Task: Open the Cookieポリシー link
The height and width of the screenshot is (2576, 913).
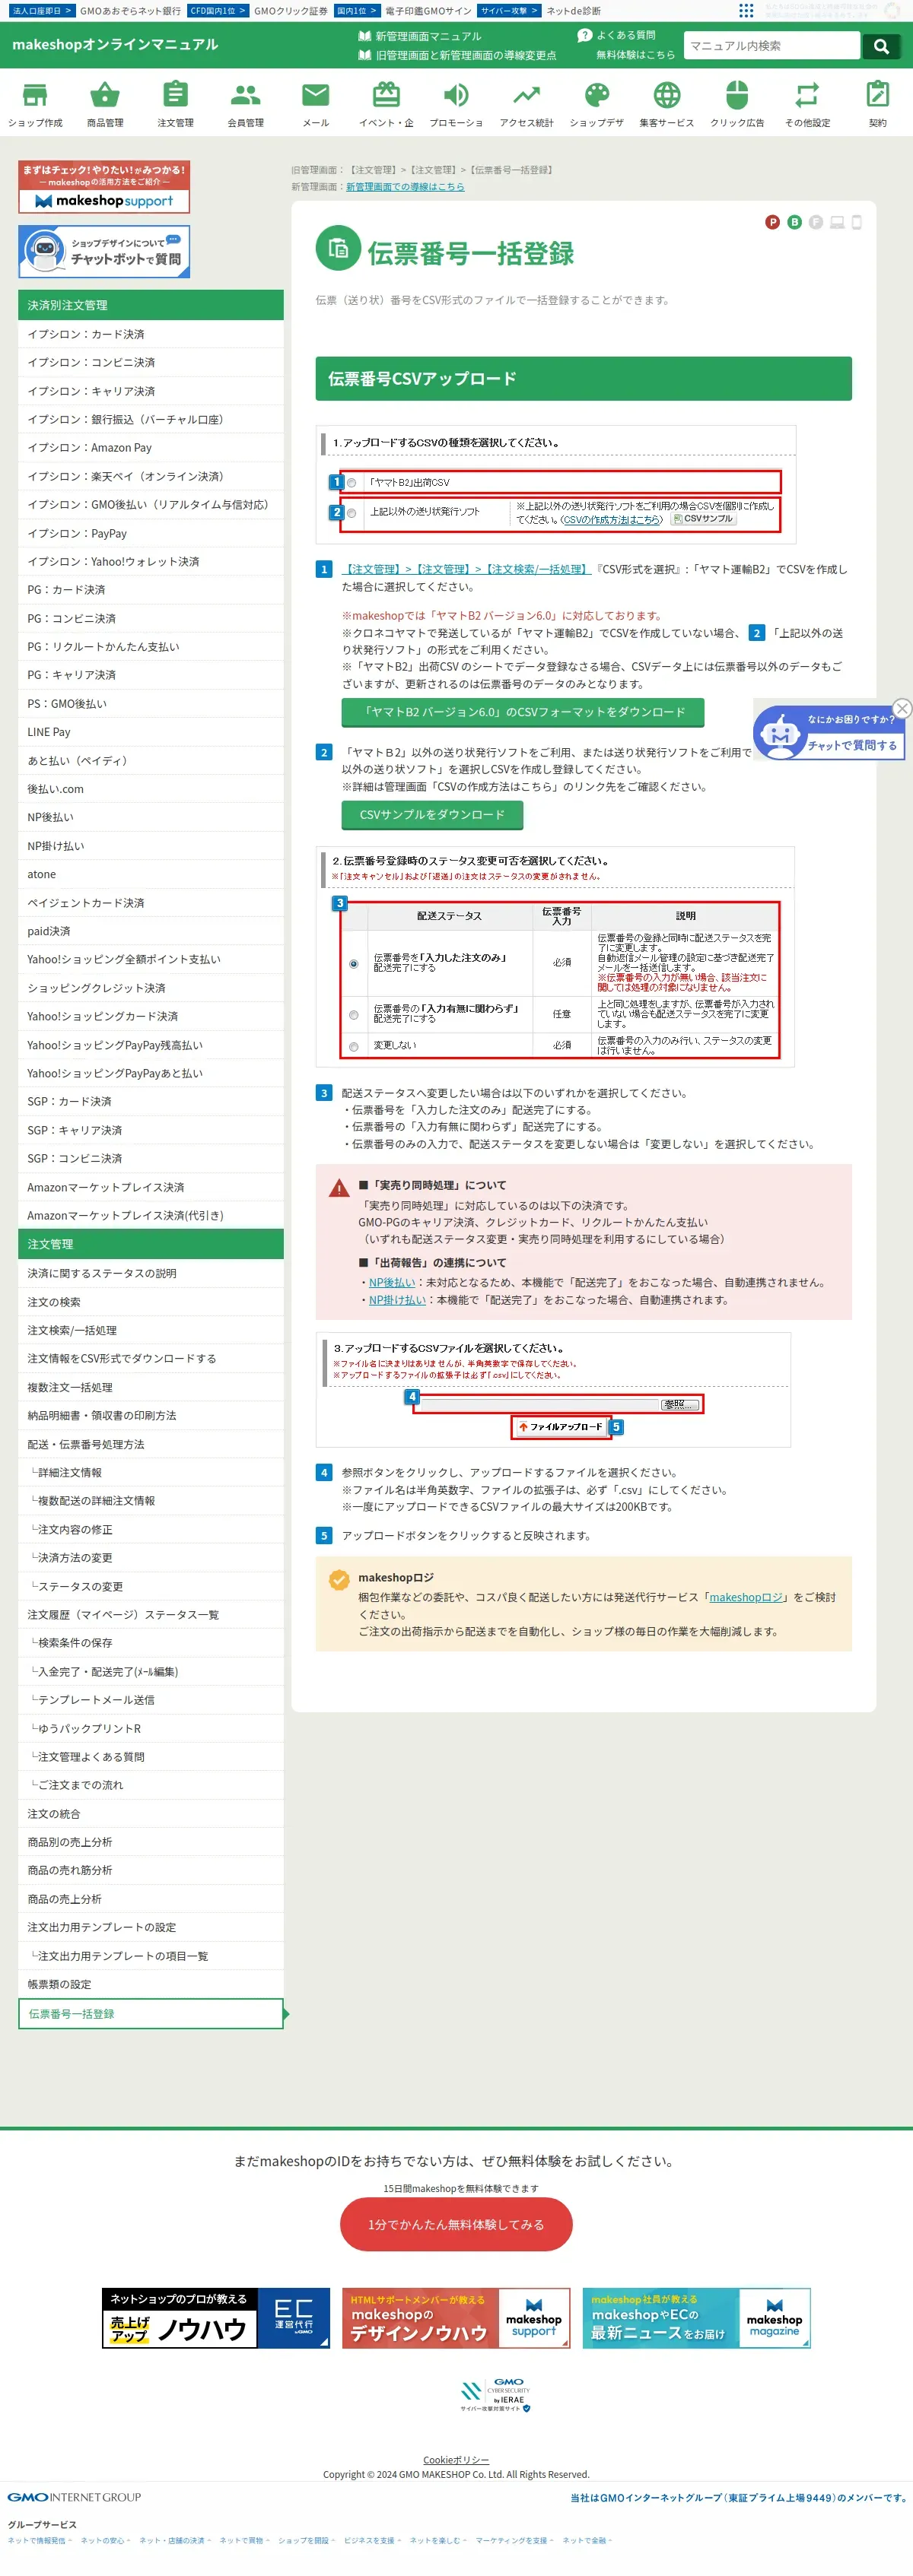Action: coord(456,2459)
